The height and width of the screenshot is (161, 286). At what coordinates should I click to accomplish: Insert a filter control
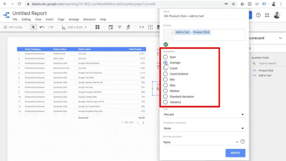(119, 27)
